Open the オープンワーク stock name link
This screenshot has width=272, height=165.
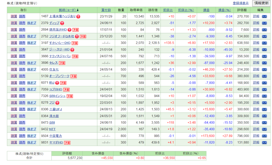tap(59, 76)
